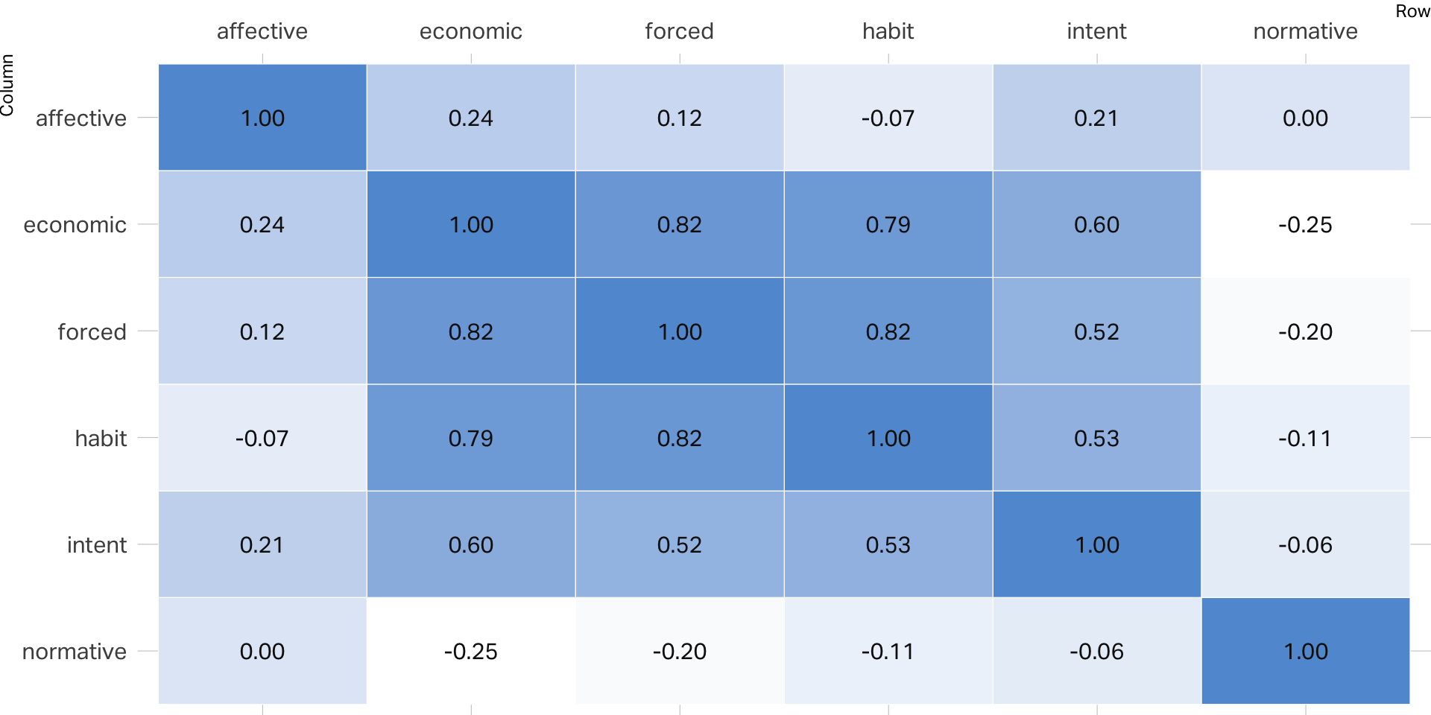The width and height of the screenshot is (1431, 715).
Task: Click the economic row, normative column cell
Action: pyautogui.click(x=1305, y=224)
